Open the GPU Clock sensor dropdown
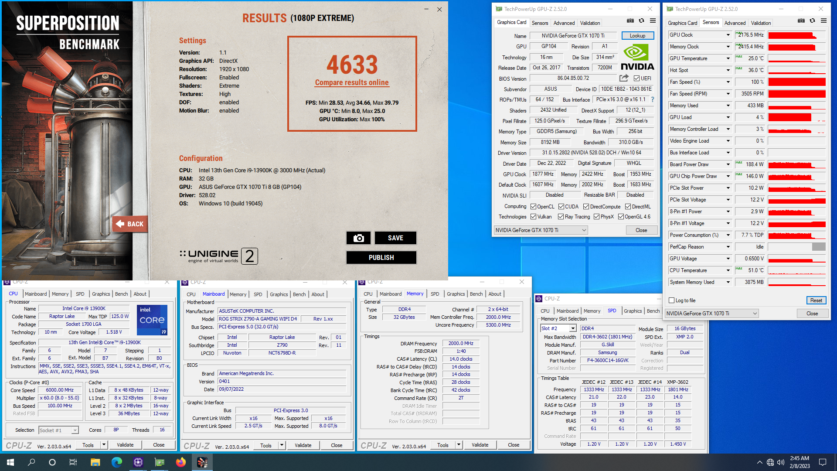The image size is (837, 471). [x=728, y=35]
